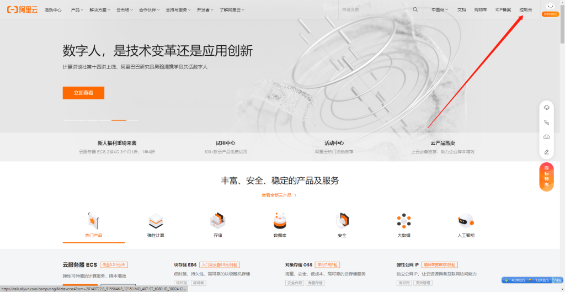Viewport: 565px width, 292px height.
Task: Select the 存储 category icon
Action: pyautogui.click(x=217, y=221)
